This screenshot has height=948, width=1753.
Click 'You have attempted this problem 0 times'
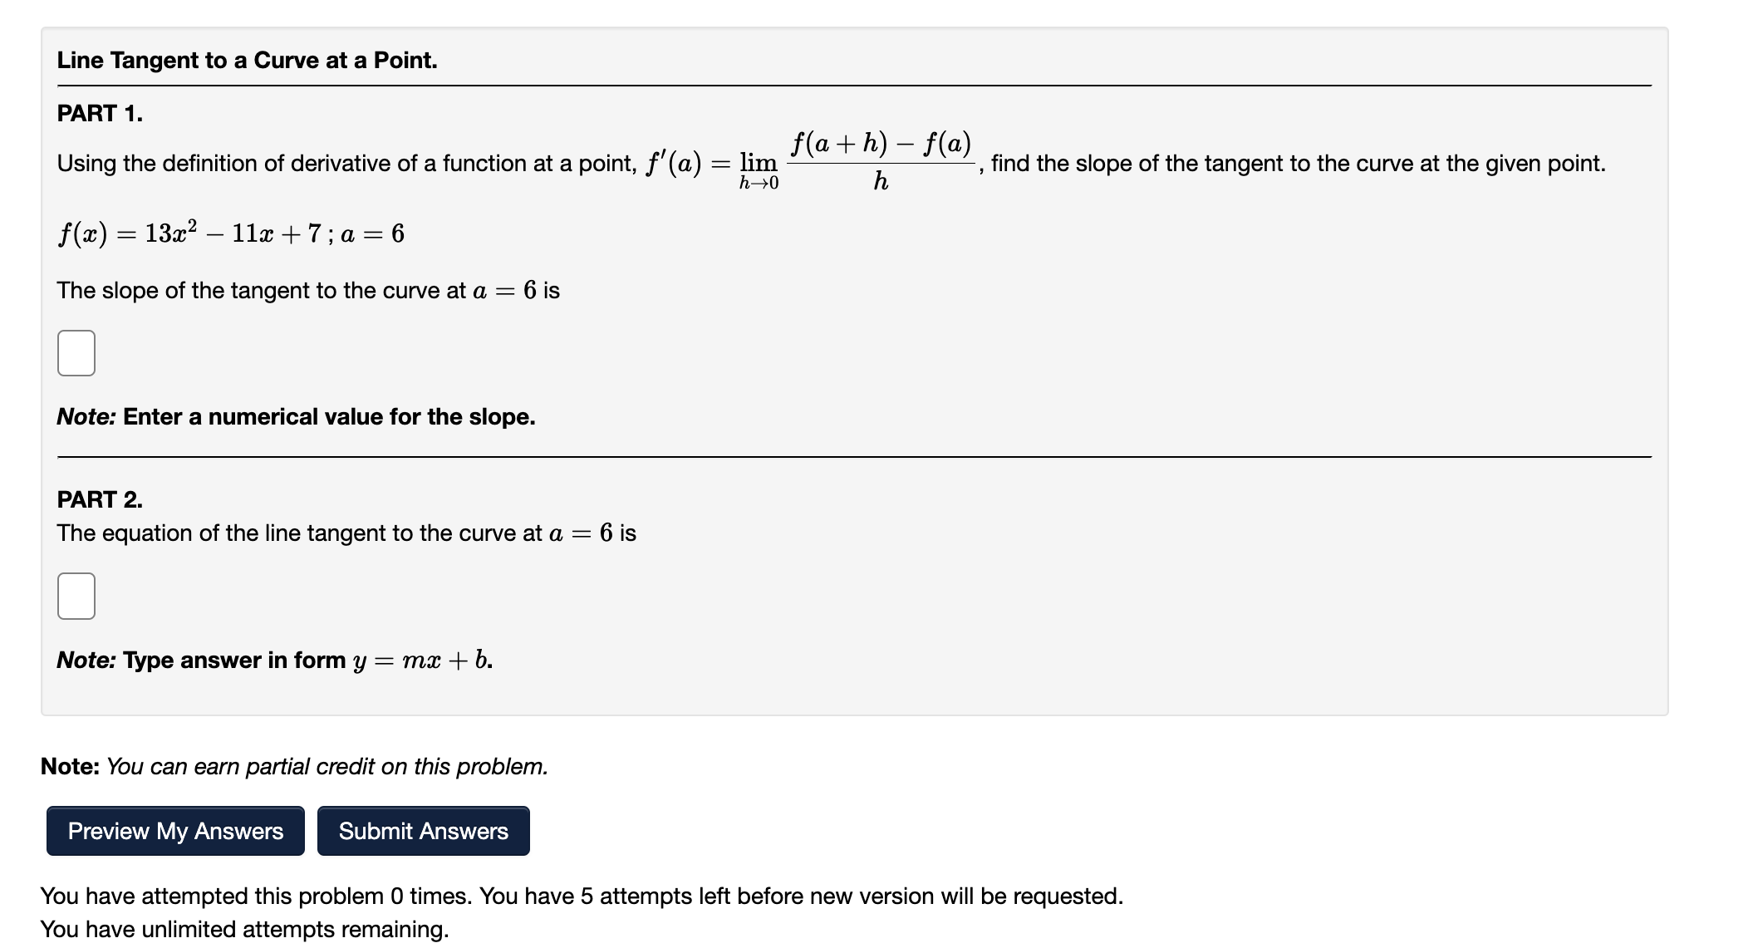(x=582, y=896)
